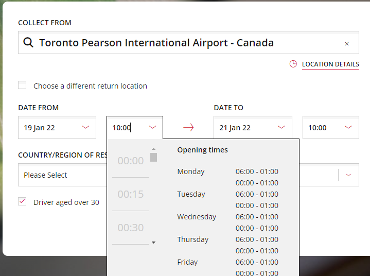Screen dimensions: 370x276
Task: Open Location Details link
Action: [x=330, y=64]
